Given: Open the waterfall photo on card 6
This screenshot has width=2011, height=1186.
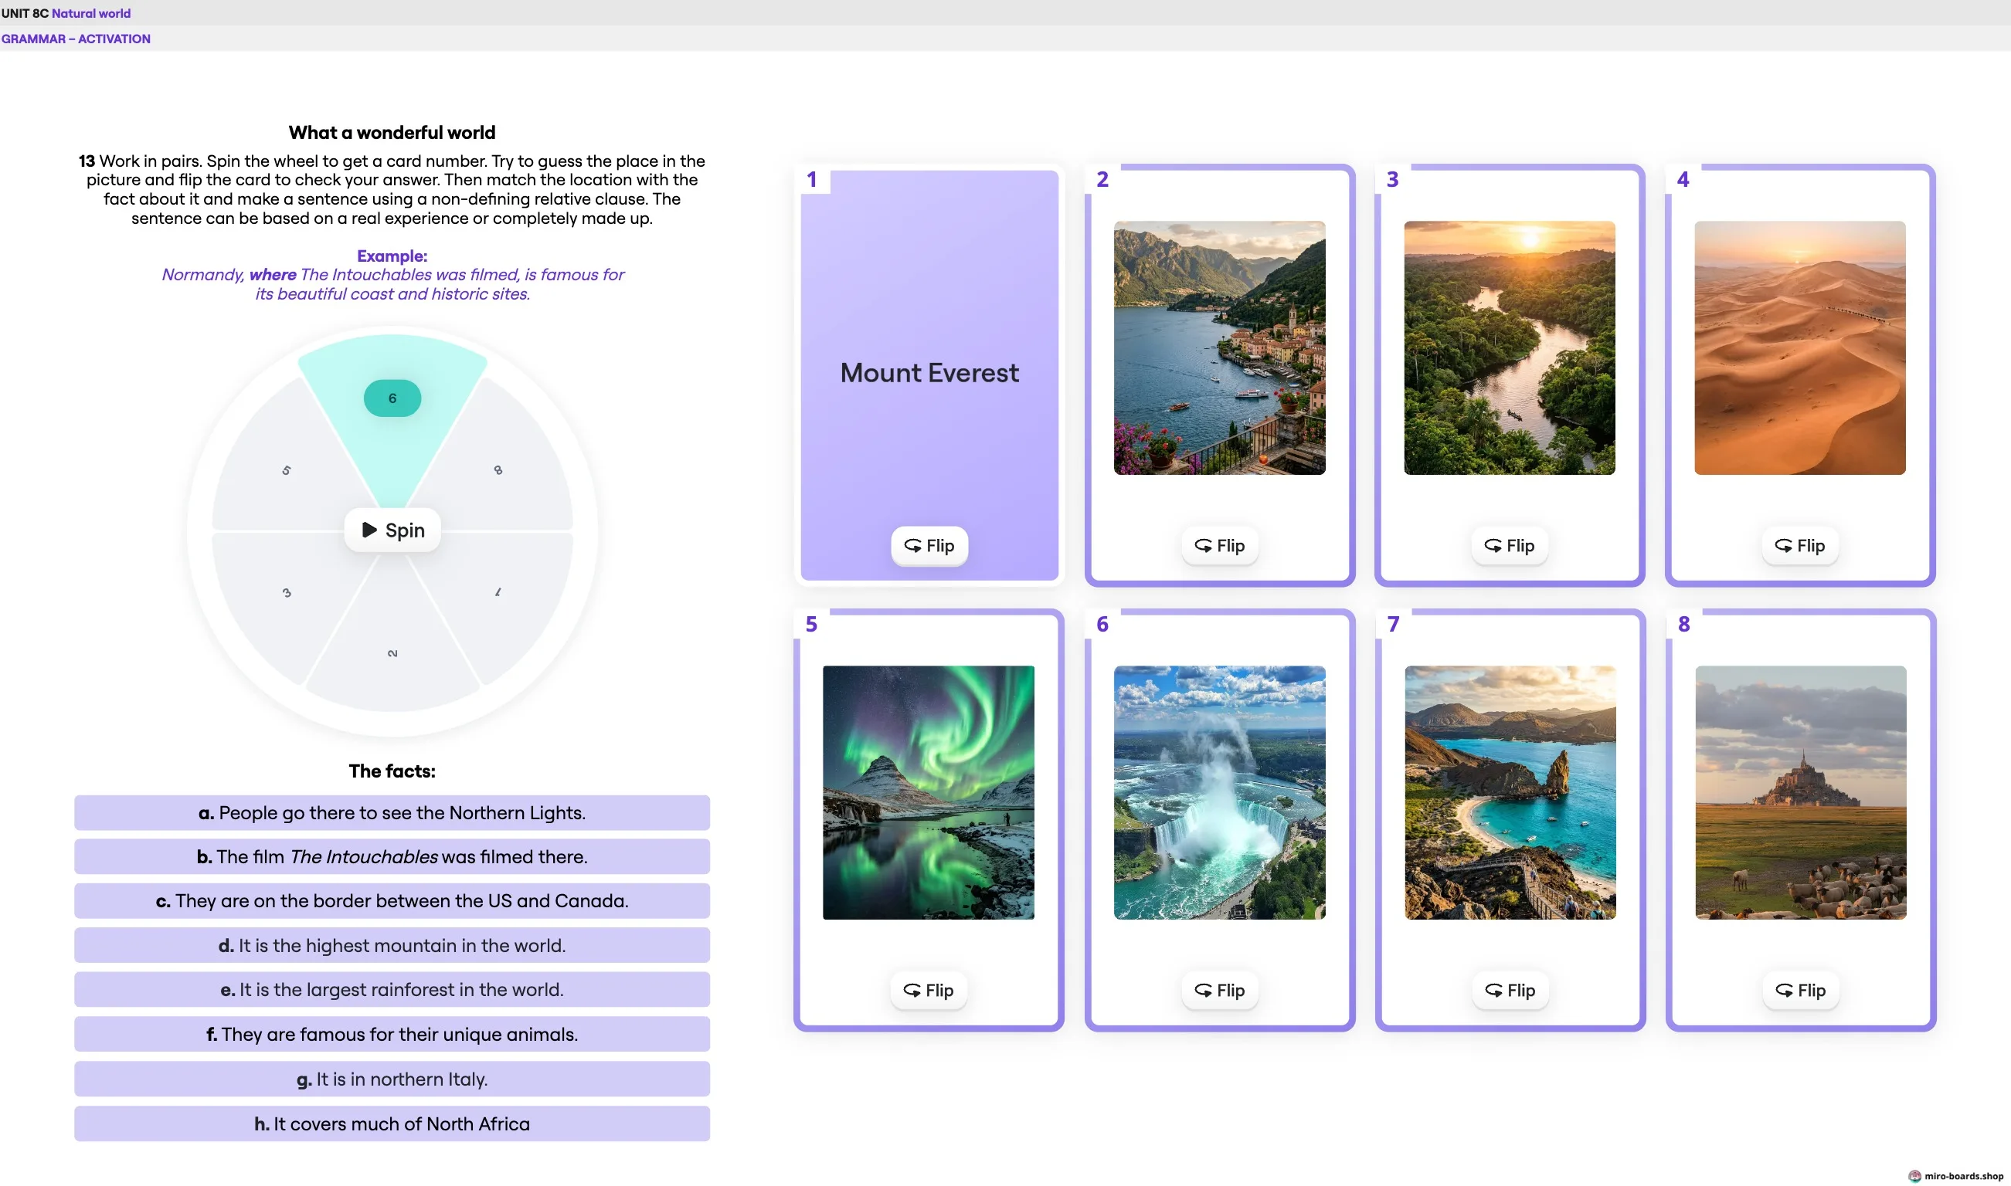Looking at the screenshot, I should pos(1219,792).
